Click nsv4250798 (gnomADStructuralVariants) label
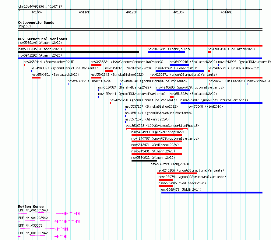Screen dimensions: 271x240 tap(143, 100)
